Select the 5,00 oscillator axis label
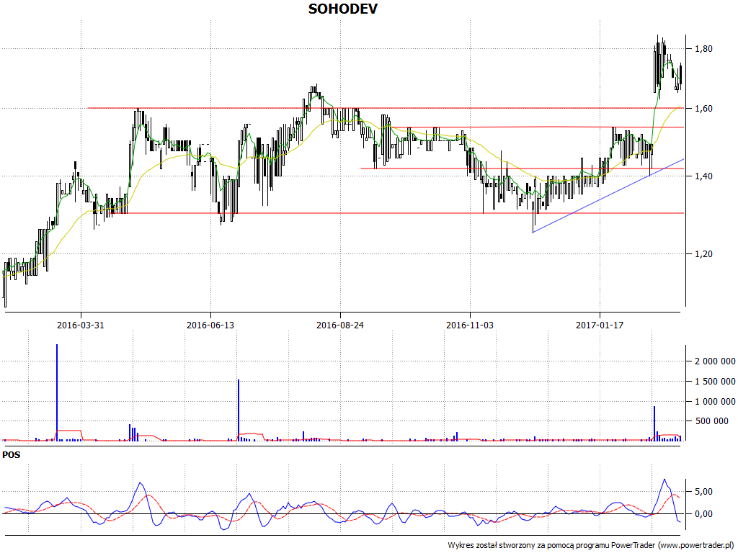 [703, 492]
